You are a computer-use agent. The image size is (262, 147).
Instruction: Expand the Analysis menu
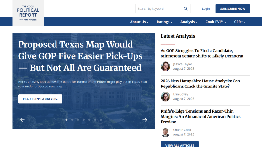click(x=189, y=22)
